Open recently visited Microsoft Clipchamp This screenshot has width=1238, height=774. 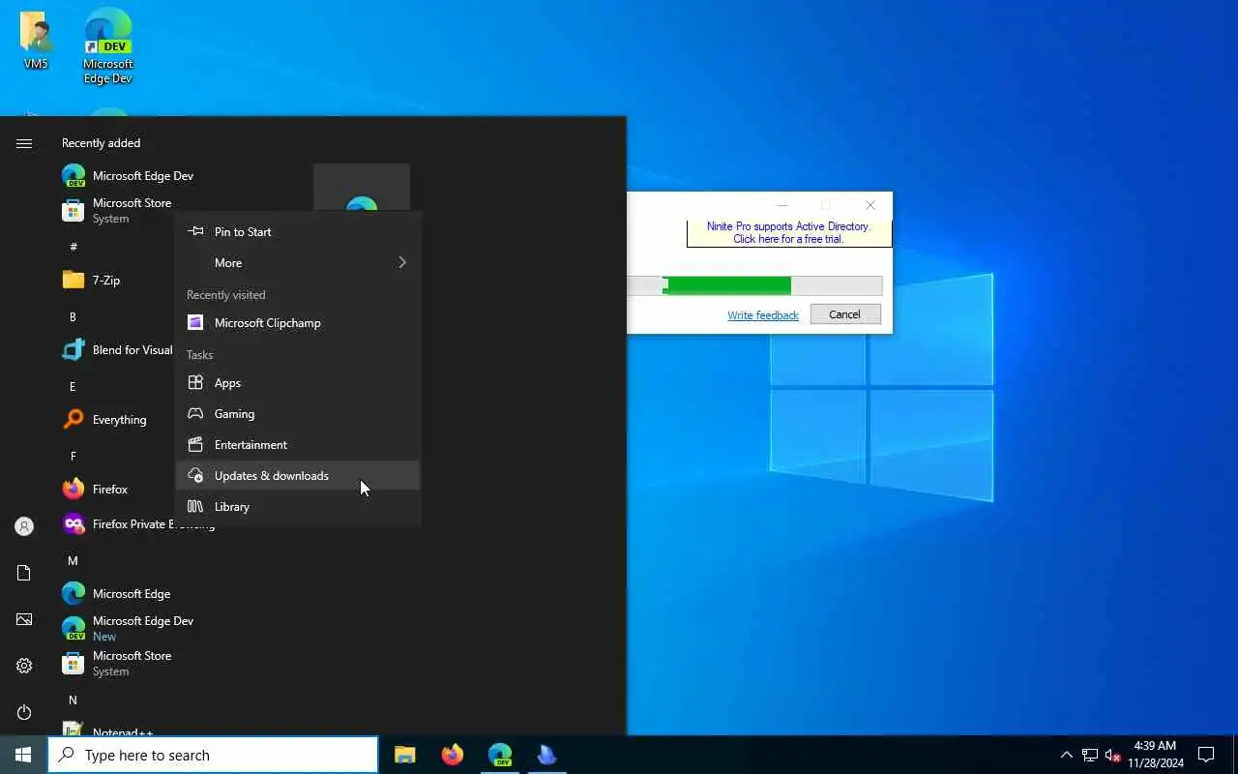pyautogui.click(x=298, y=323)
